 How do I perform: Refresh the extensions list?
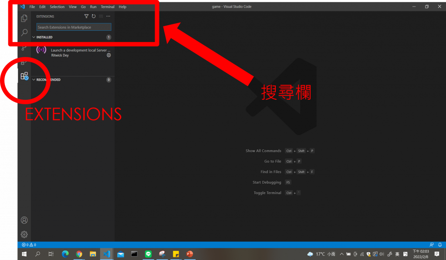(94, 16)
